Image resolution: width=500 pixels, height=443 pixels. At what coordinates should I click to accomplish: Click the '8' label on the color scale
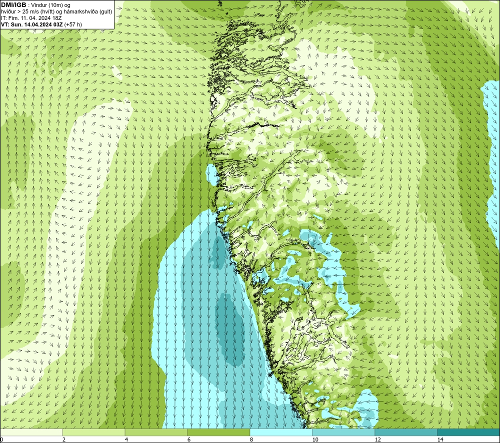coord(251,440)
